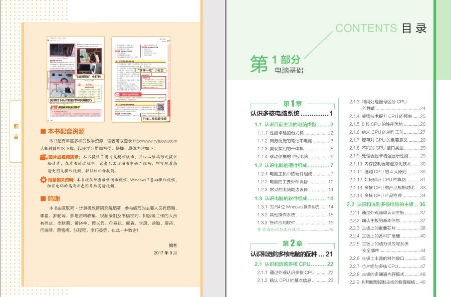This screenshot has width=451, height=297.
Task: Open the left sample page thumbnail
Action: point(76,79)
